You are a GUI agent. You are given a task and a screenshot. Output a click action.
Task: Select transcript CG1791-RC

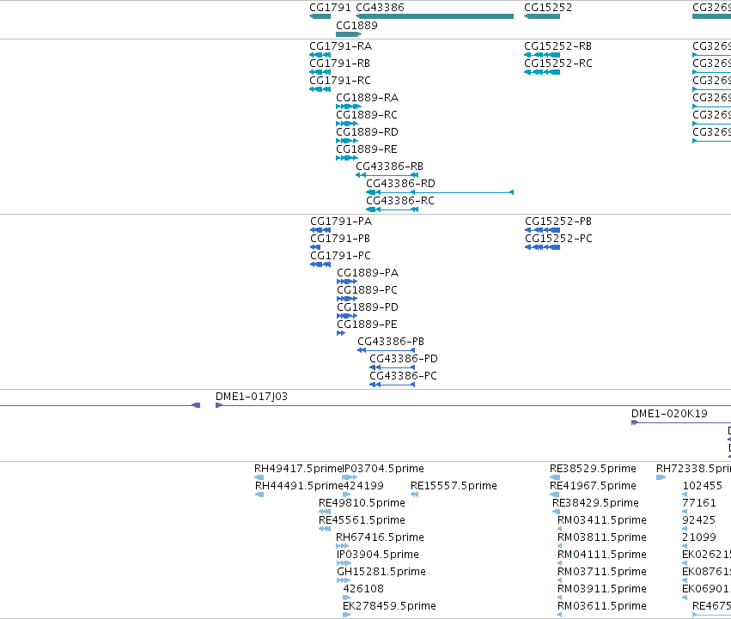(340, 81)
